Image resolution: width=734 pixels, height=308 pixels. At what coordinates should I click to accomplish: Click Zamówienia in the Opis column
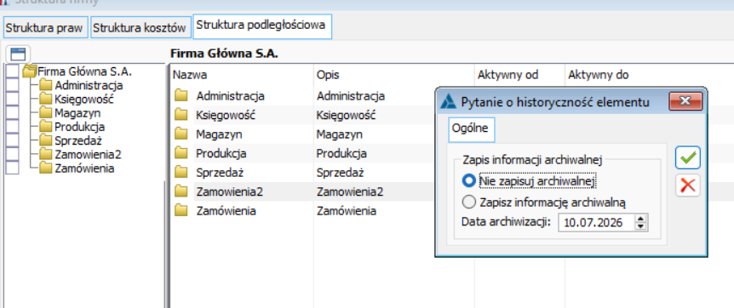click(347, 211)
